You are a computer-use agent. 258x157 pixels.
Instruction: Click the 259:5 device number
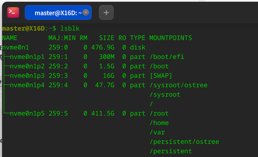(x=58, y=114)
